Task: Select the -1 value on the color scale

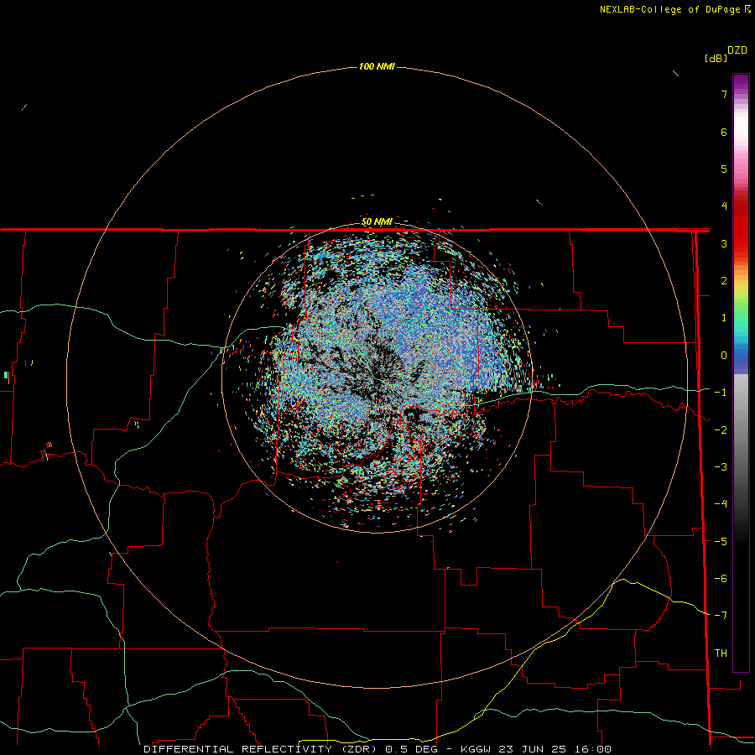Action: coord(721,393)
